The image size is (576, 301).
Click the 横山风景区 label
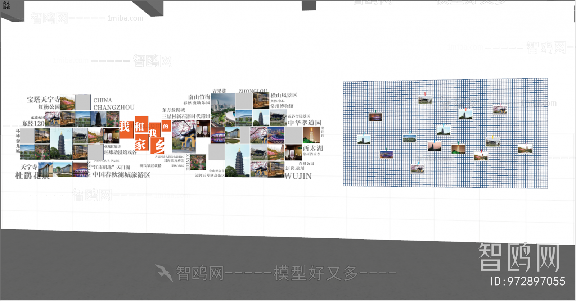click(x=284, y=95)
